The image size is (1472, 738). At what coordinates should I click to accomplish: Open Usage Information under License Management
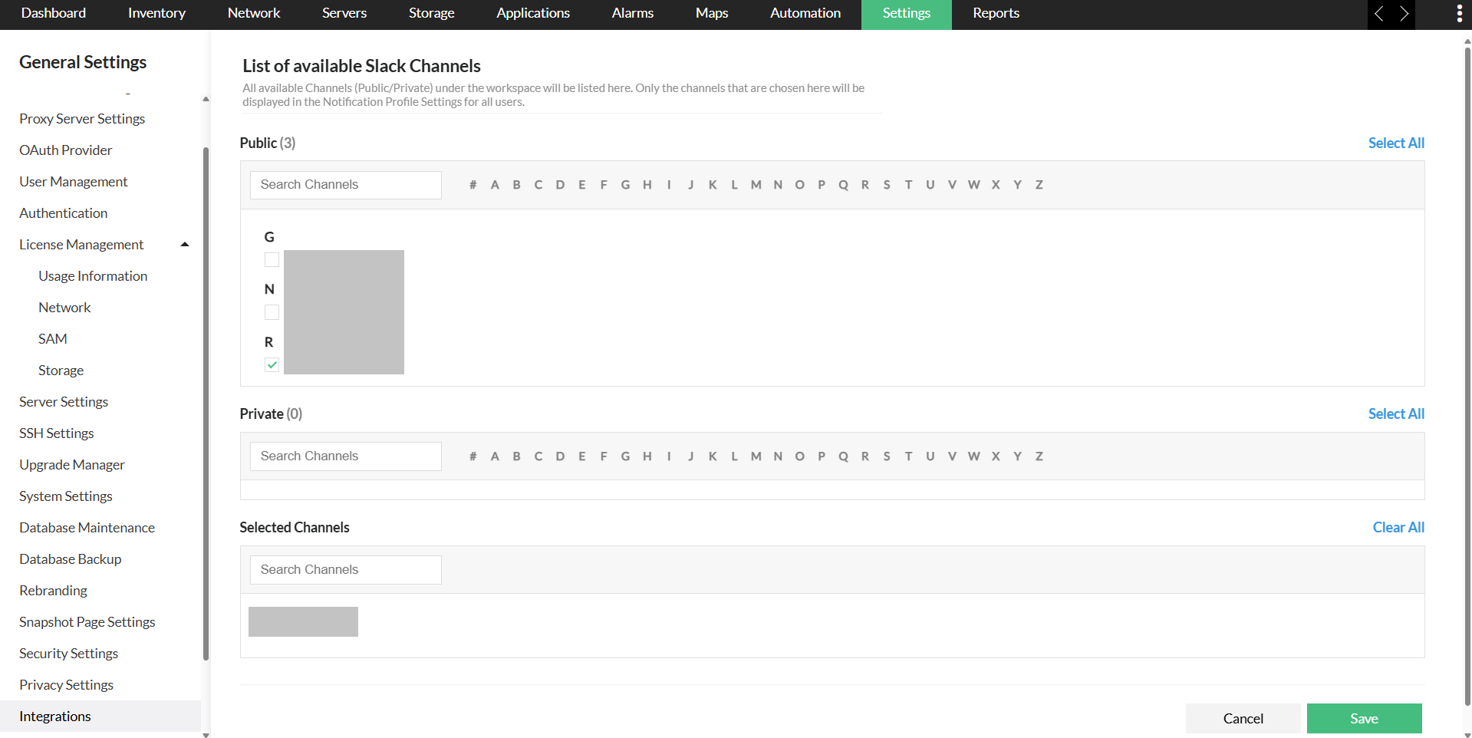(93, 276)
